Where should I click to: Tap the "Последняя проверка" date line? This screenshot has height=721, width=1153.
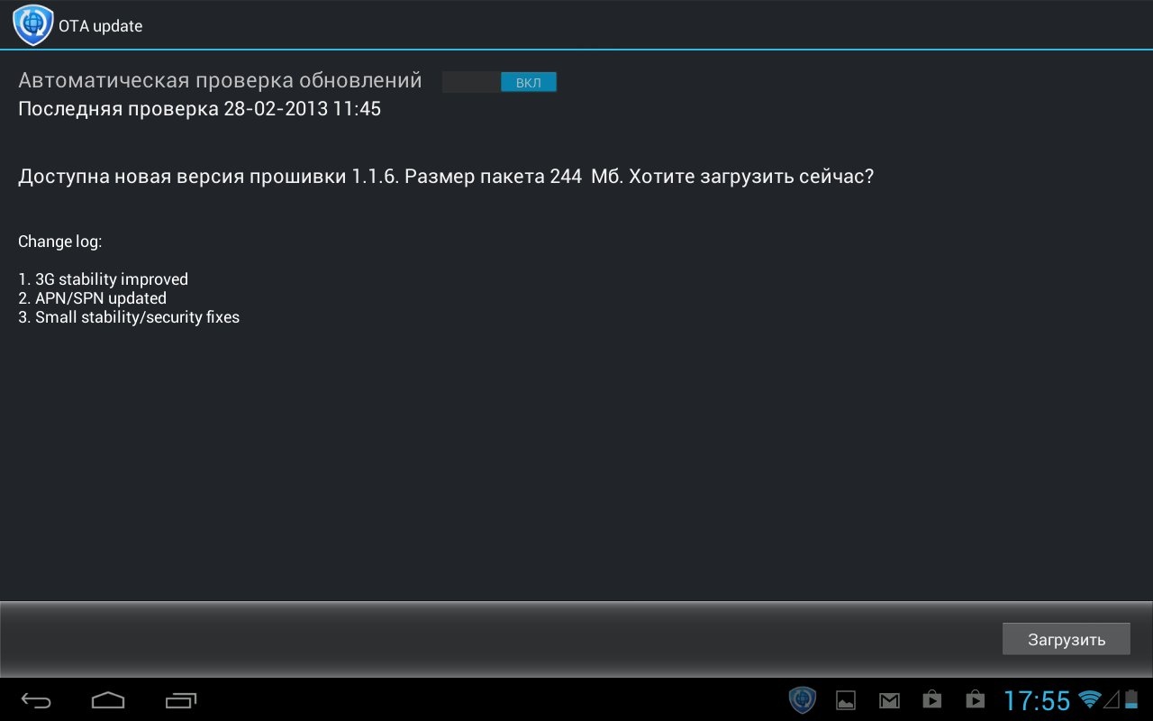tap(199, 110)
